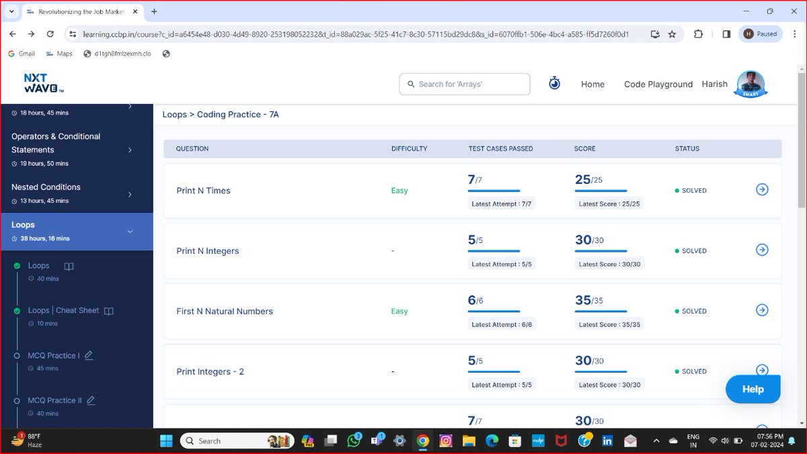Open MCQ Practice I in sidebar
Screen dimensions: 807x454
[54, 355]
